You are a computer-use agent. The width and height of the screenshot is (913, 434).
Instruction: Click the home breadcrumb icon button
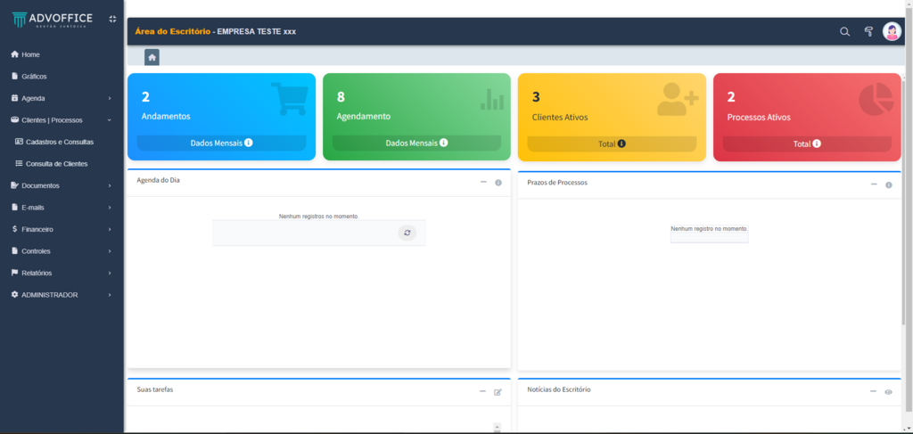point(152,57)
